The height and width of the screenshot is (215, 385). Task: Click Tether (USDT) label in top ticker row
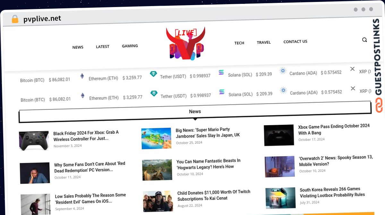[x=173, y=77]
